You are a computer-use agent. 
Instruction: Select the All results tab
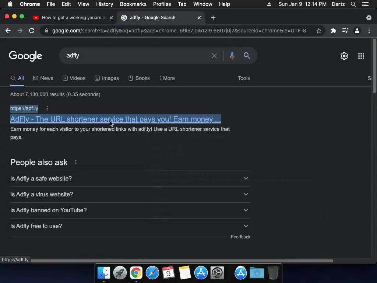17,78
